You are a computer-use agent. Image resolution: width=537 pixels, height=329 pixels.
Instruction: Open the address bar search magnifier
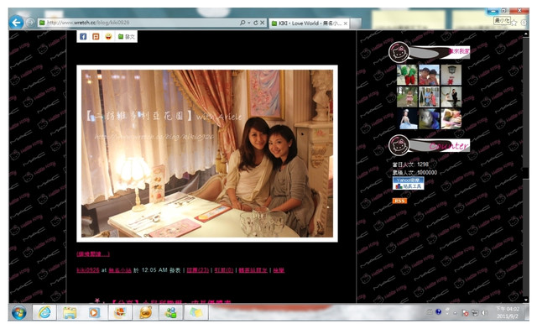[242, 23]
